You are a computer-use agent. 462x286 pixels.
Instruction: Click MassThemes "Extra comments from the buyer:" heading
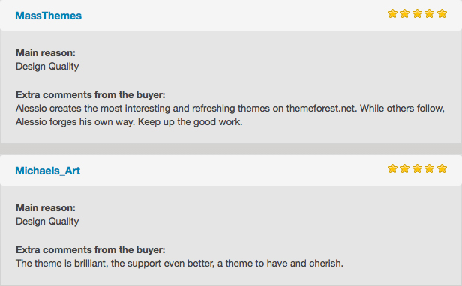click(91, 95)
